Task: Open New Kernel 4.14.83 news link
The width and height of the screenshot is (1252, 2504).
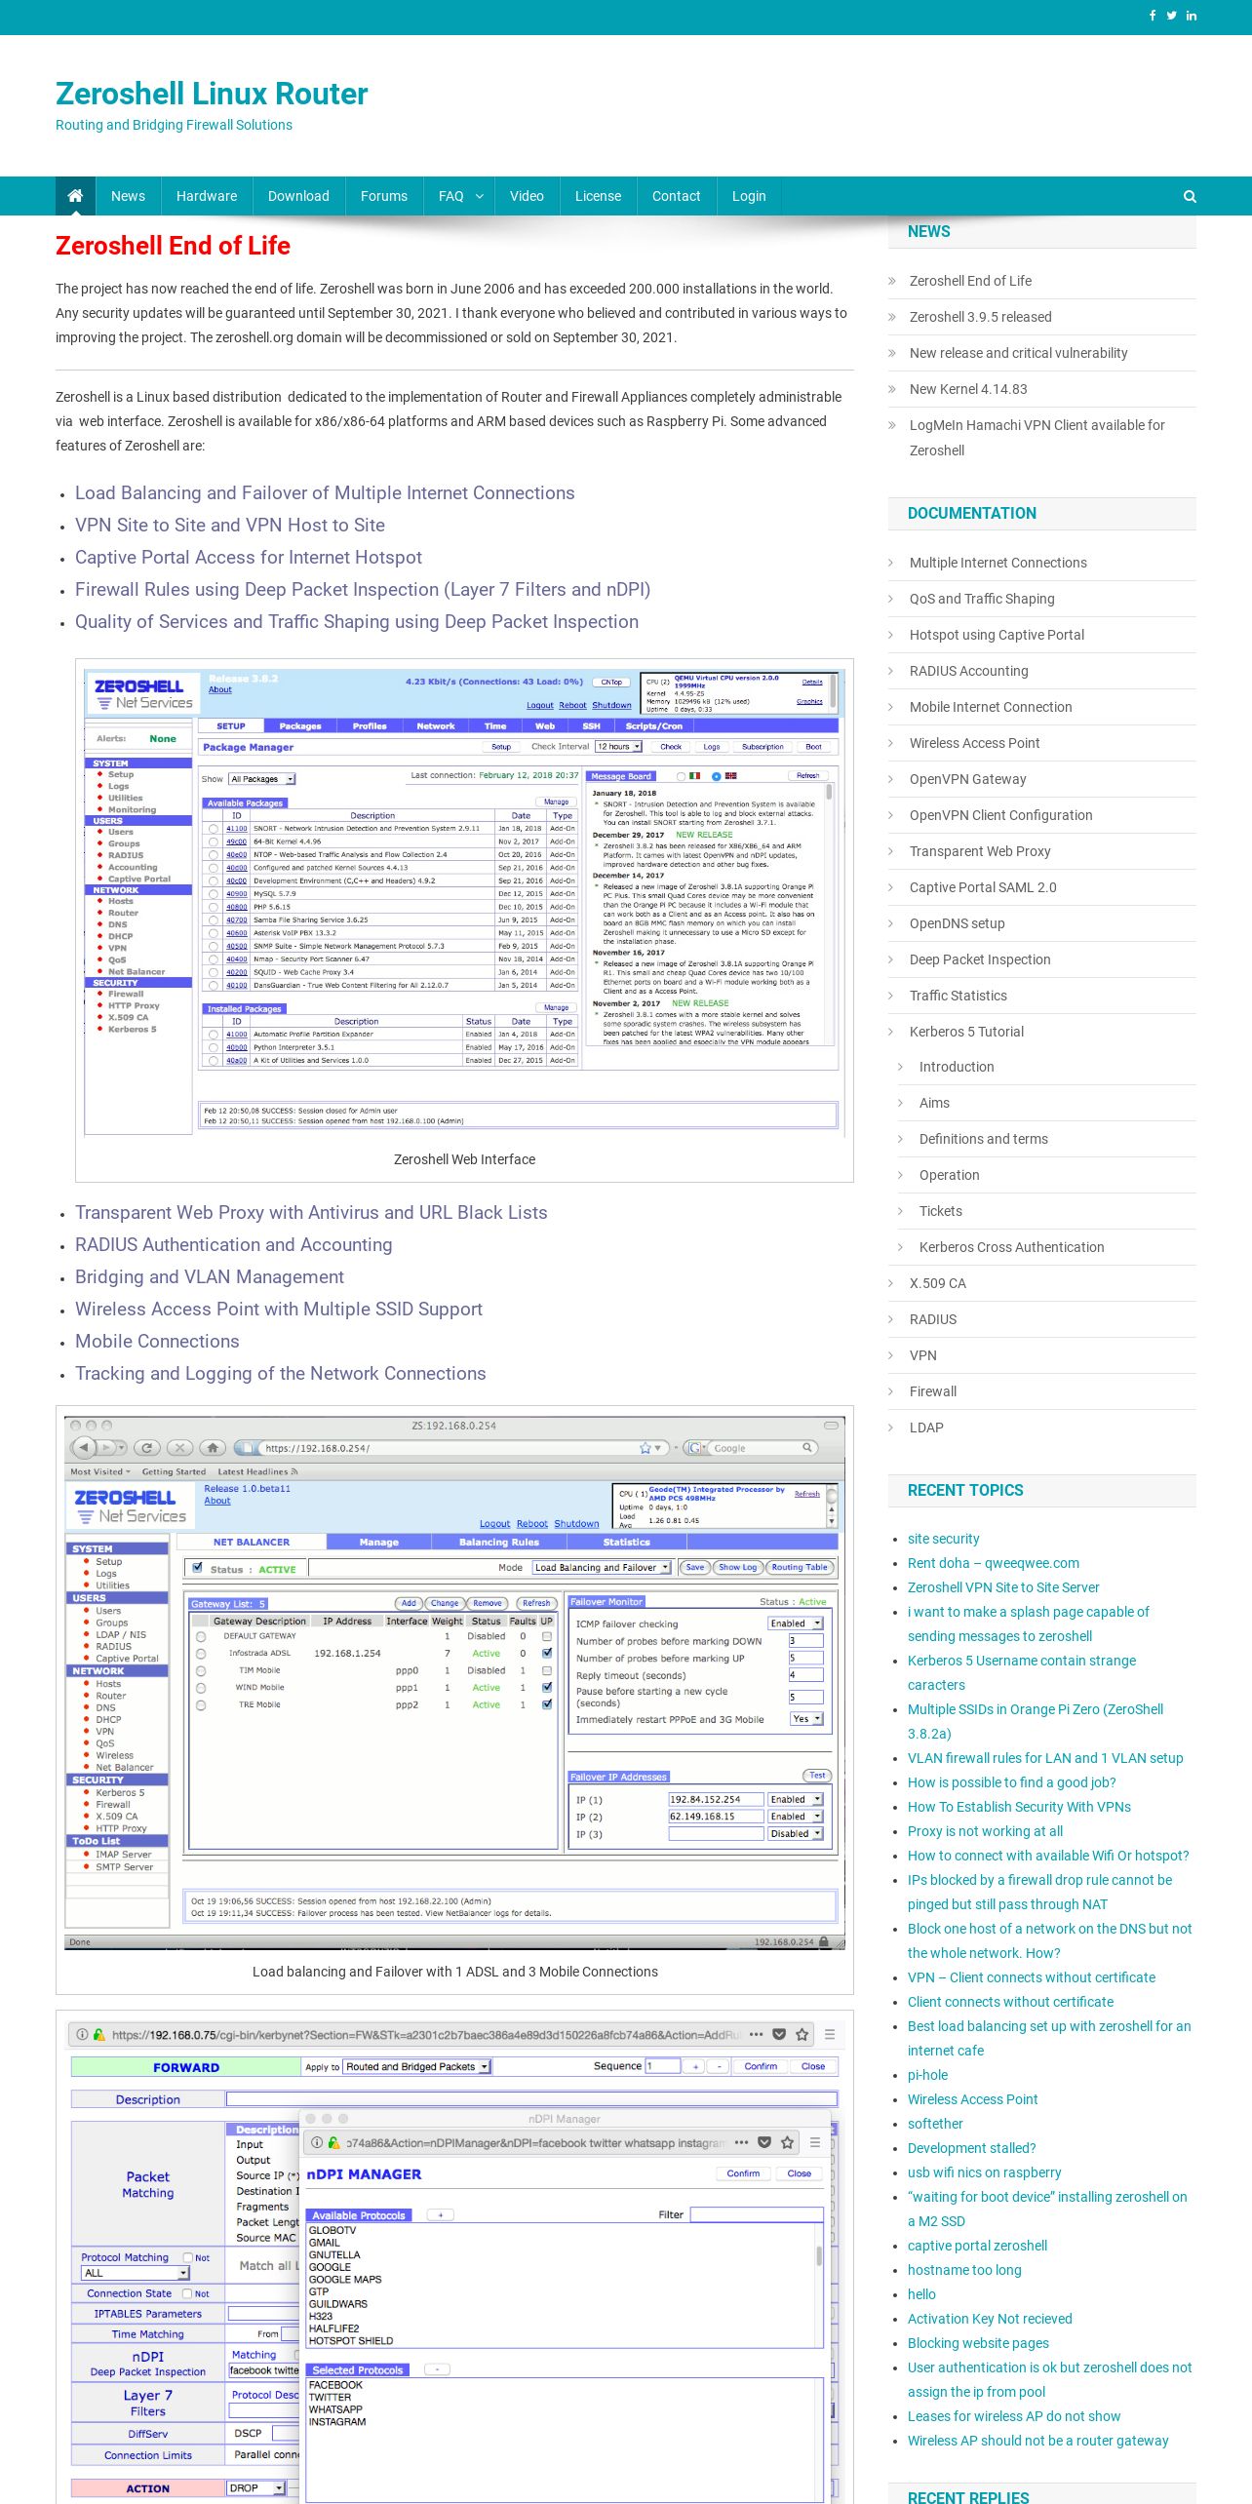Action: click(968, 389)
